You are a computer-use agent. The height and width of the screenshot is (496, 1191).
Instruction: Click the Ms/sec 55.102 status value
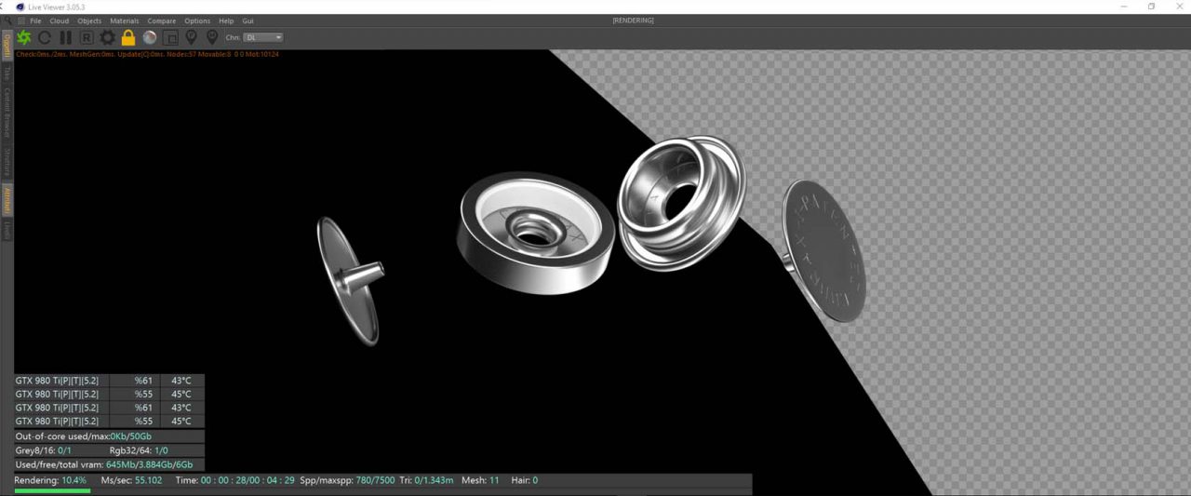pos(131,480)
